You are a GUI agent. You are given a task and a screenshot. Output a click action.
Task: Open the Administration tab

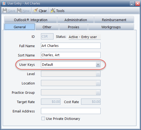[76, 20]
